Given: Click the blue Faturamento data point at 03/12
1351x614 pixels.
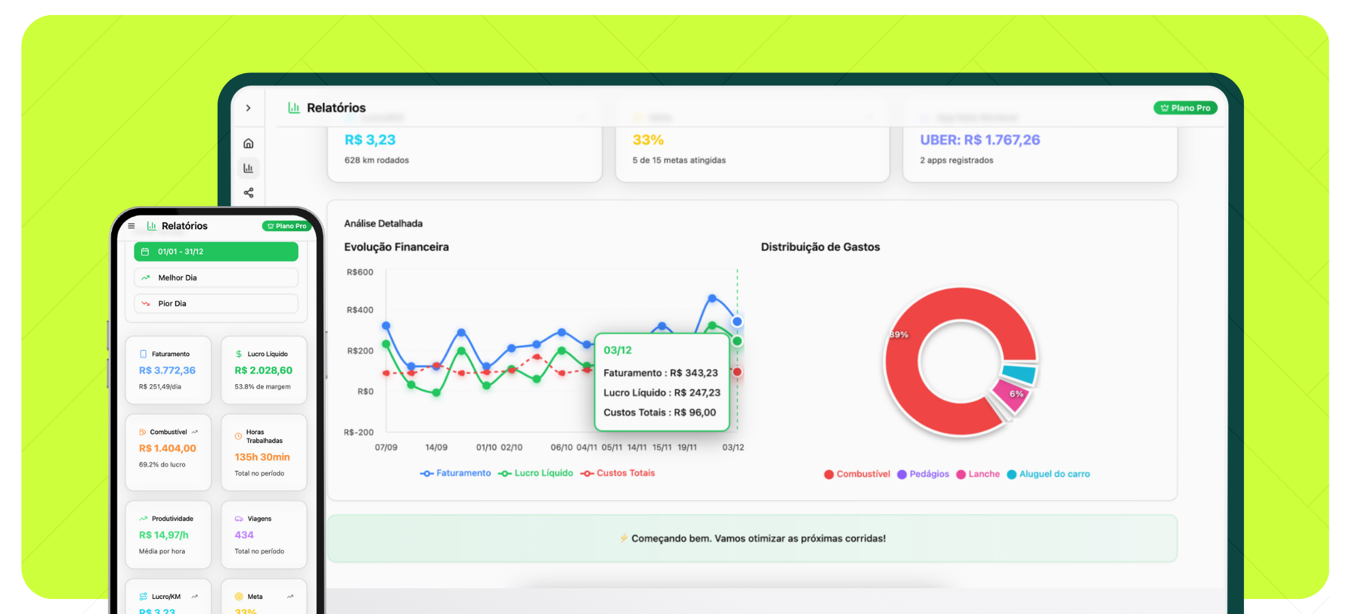Looking at the screenshot, I should click(737, 321).
